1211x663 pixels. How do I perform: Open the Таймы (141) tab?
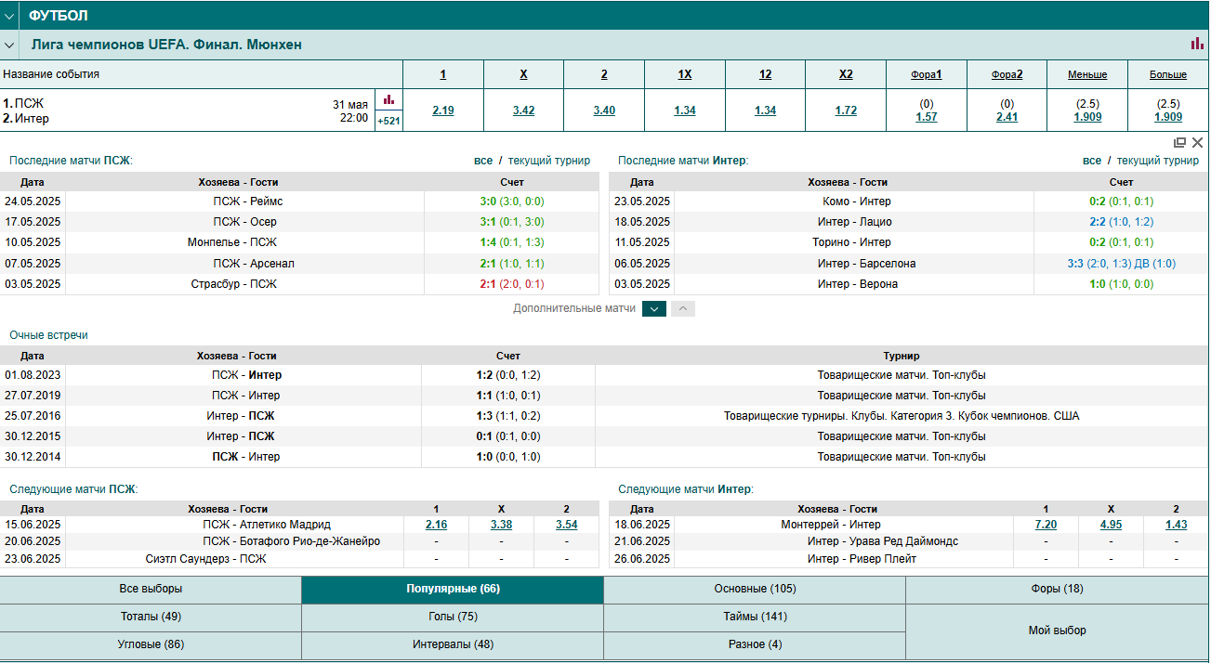click(x=755, y=617)
